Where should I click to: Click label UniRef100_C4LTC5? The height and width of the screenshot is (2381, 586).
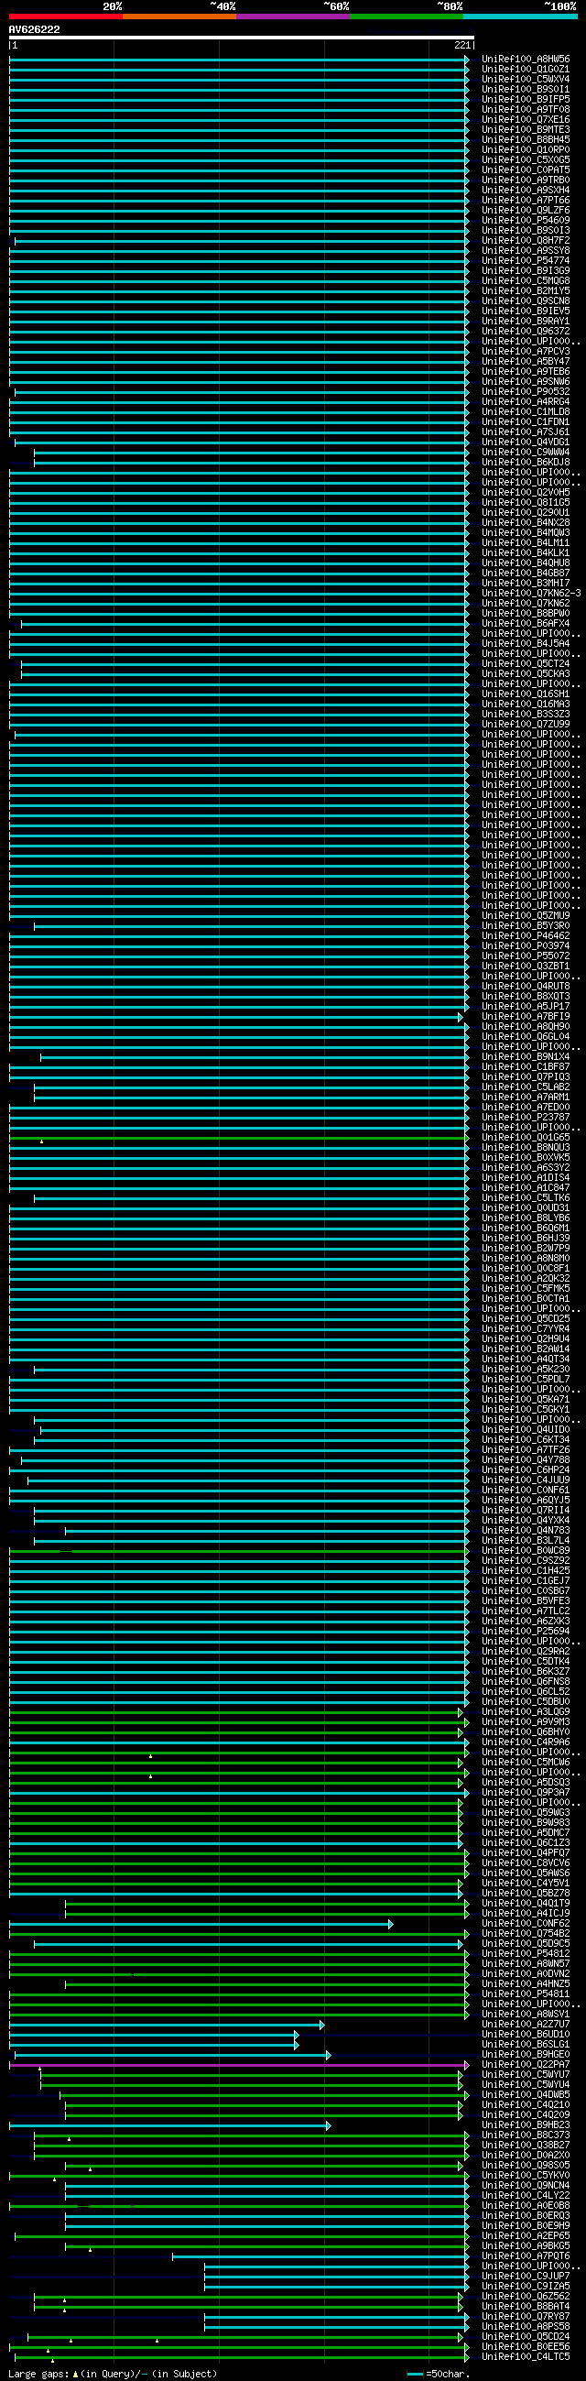(x=525, y=2357)
